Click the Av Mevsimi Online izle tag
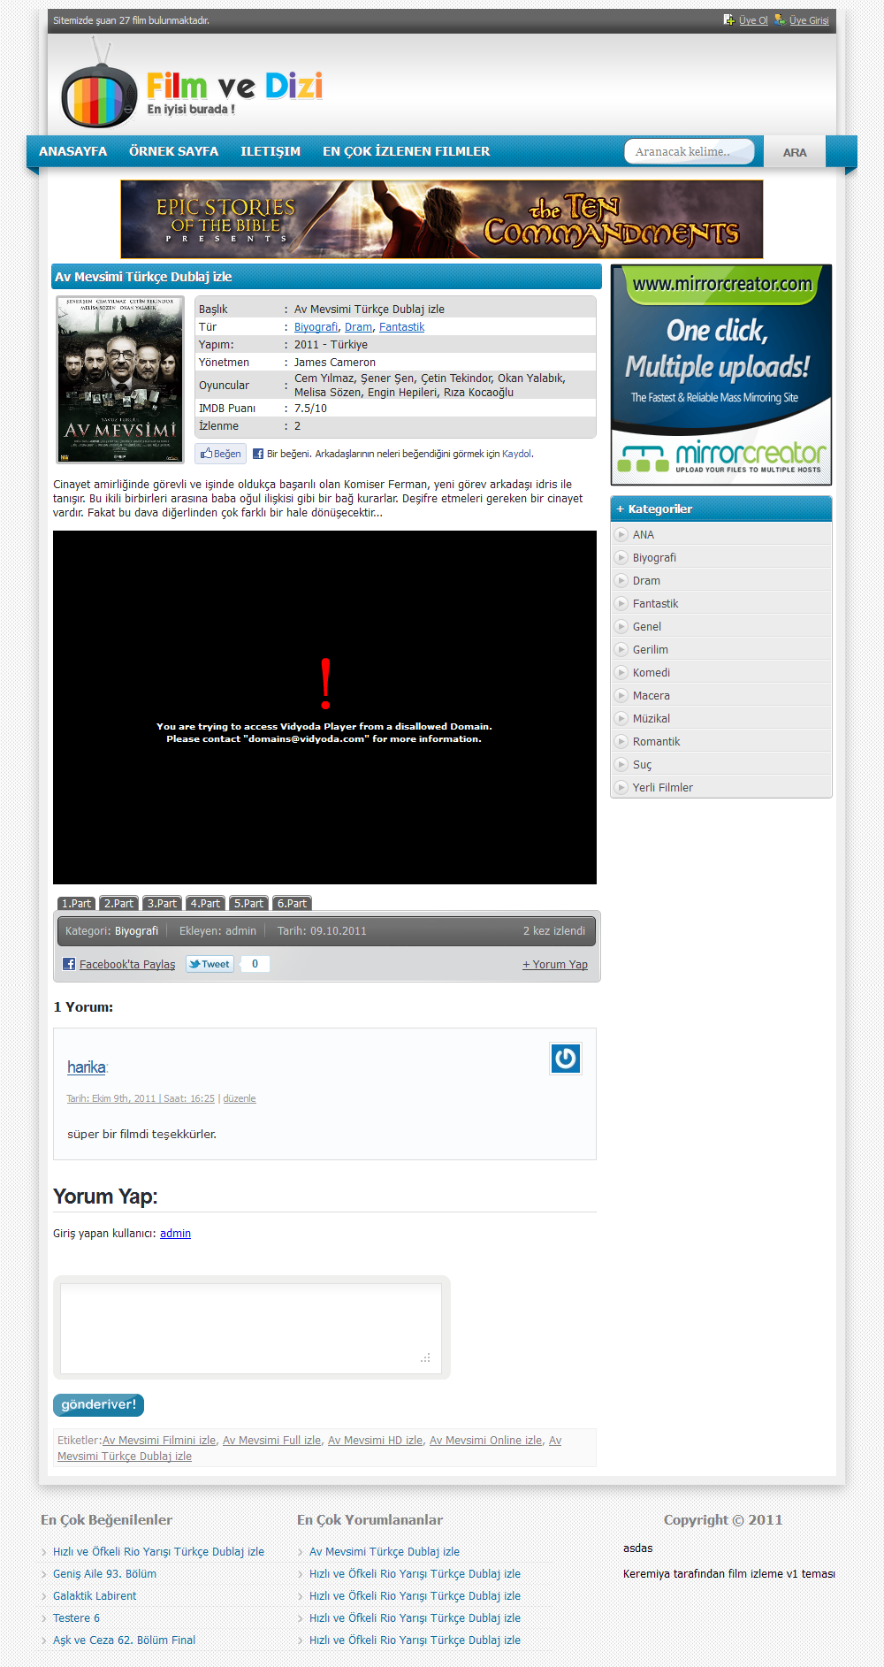Image resolution: width=884 pixels, height=1667 pixels. tap(486, 1441)
